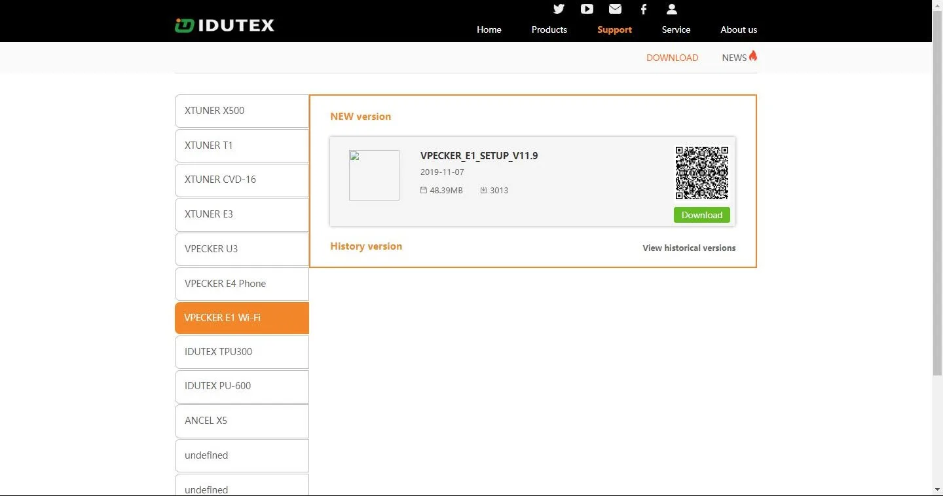Select VPECKER U3 in the sidebar

click(242, 249)
